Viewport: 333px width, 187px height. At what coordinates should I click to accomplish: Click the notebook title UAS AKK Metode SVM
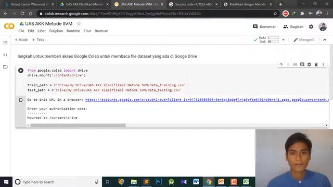click(x=48, y=24)
